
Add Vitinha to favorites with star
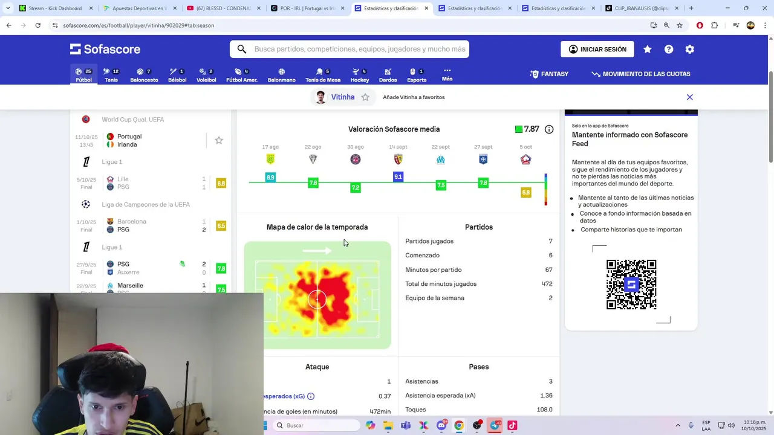coord(365,97)
